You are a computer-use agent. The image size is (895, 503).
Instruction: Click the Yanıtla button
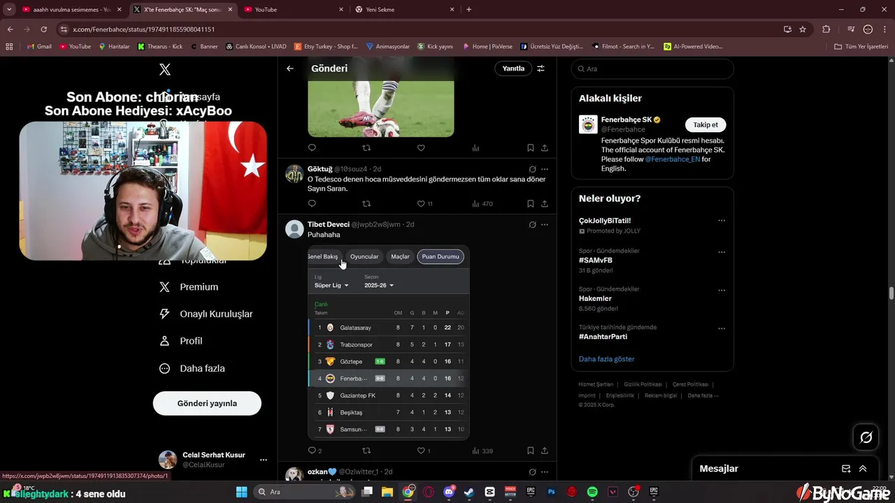(x=513, y=68)
